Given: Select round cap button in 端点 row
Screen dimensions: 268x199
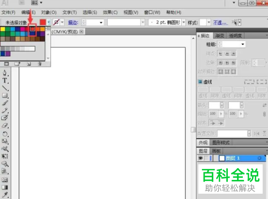Looking at the screenshot, I should 227,53.
